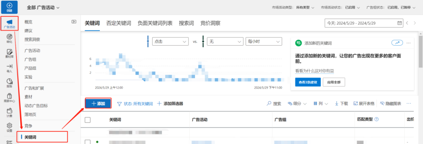Open the 转化 target icon in sidebar
The image size is (423, 144).
[x=9, y=36]
